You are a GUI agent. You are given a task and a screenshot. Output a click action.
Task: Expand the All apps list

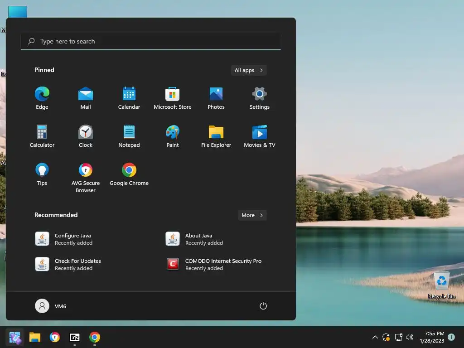click(x=249, y=70)
